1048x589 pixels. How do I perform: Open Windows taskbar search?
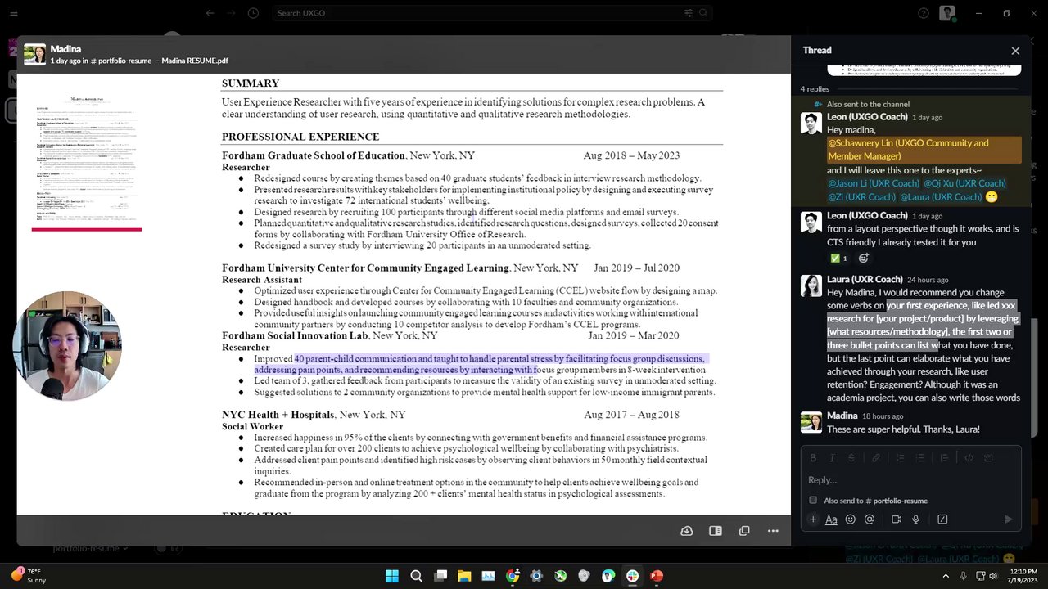pos(416,576)
